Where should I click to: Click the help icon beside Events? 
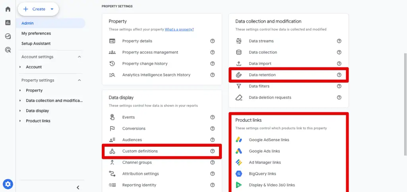pyautogui.click(x=213, y=117)
